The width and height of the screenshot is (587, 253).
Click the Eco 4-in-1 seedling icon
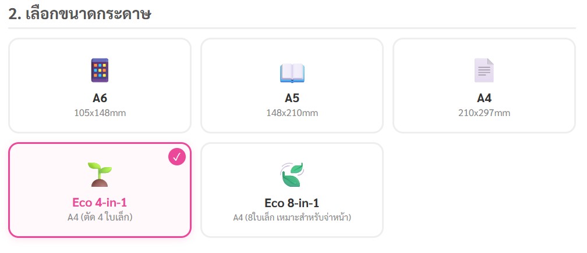[100, 175]
